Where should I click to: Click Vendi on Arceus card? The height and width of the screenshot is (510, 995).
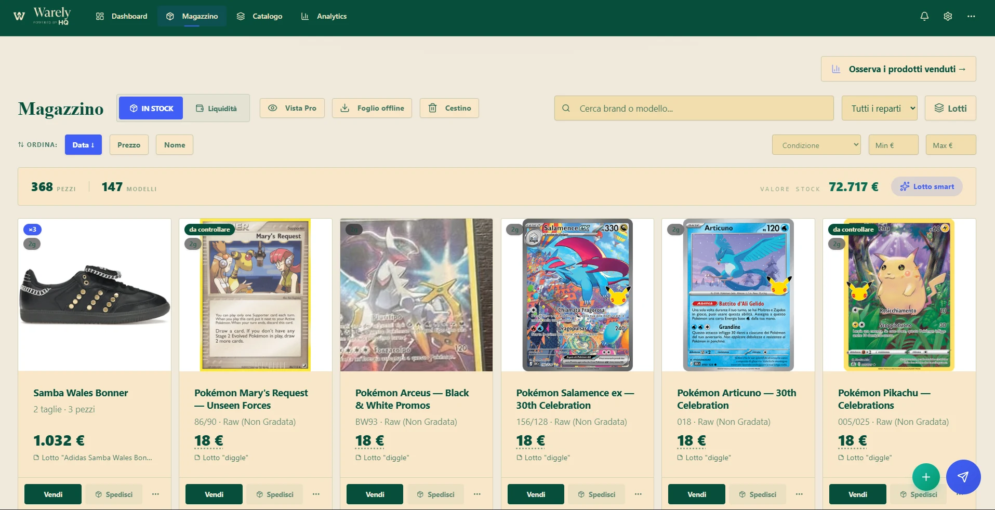(375, 494)
